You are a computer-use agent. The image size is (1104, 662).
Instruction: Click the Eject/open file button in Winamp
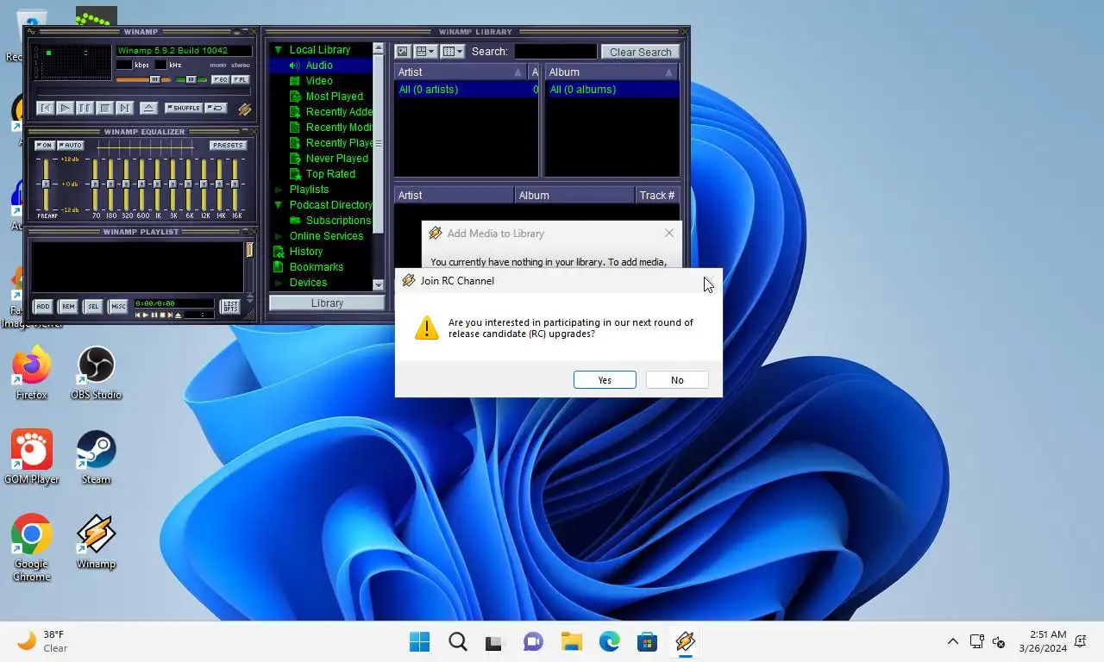tap(148, 109)
